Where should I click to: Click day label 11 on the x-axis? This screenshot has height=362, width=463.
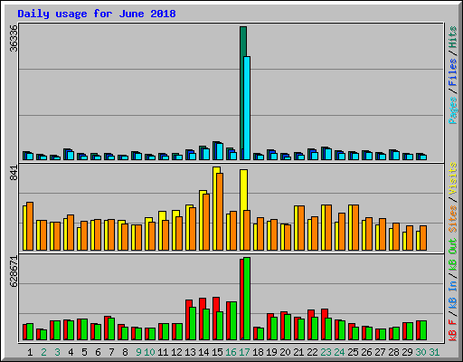click(163, 352)
